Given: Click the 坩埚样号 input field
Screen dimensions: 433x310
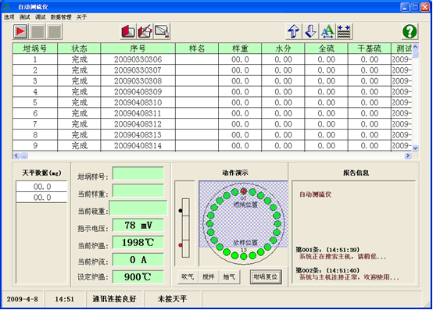Looking at the screenshot, I should 138,173.
